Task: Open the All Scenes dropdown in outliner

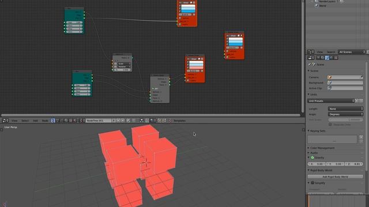Action: (x=352, y=52)
